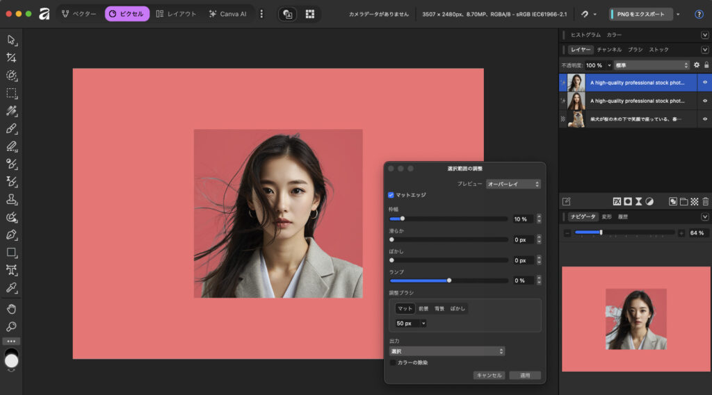Delete layer with the trash icon
The height and width of the screenshot is (395, 712).
coord(704,201)
